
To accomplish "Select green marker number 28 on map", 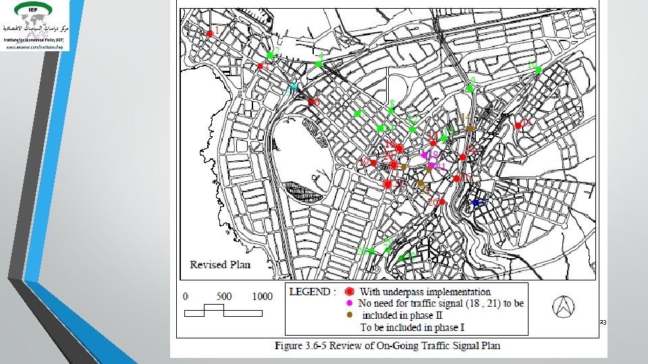I will coord(371,251).
